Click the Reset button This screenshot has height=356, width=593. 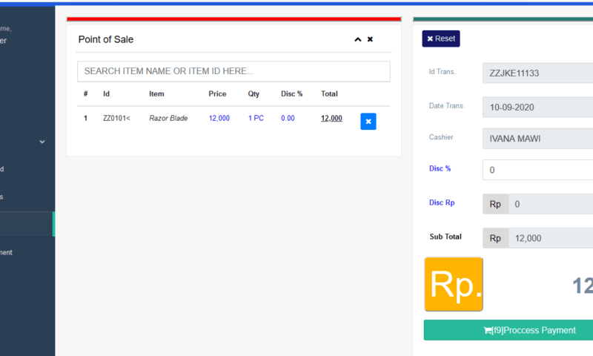(x=441, y=39)
